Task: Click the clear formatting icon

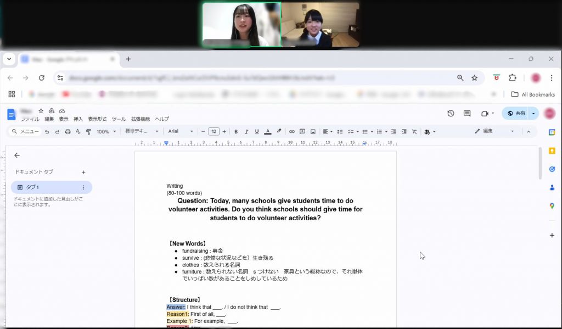Action: (414, 132)
